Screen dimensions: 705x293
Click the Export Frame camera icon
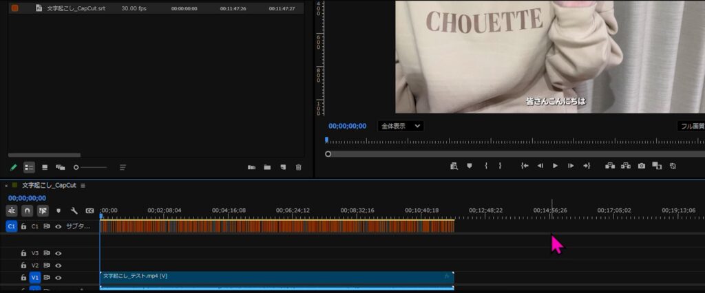pos(641,166)
